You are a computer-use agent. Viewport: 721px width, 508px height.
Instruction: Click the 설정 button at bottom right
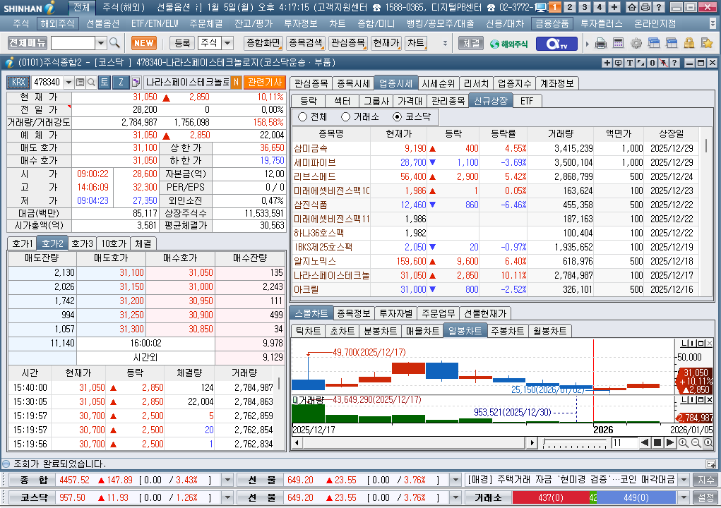tap(705, 497)
